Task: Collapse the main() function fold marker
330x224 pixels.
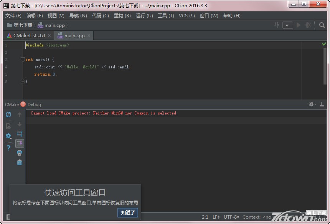Action: (23, 60)
